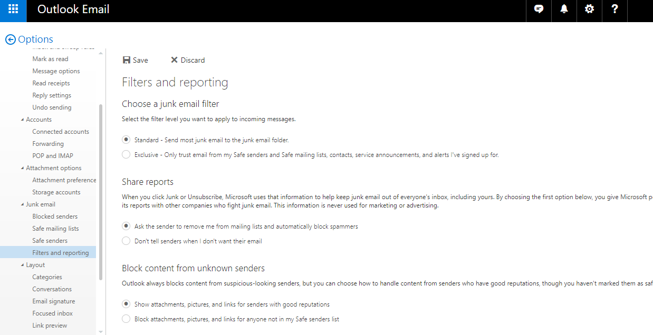Go to Safe senders page

(50, 241)
